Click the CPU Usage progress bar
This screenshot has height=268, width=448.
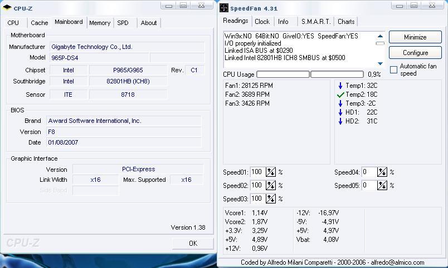(x=310, y=75)
